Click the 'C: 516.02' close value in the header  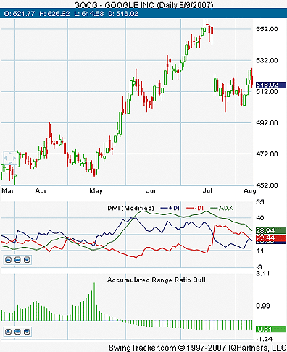(123, 14)
